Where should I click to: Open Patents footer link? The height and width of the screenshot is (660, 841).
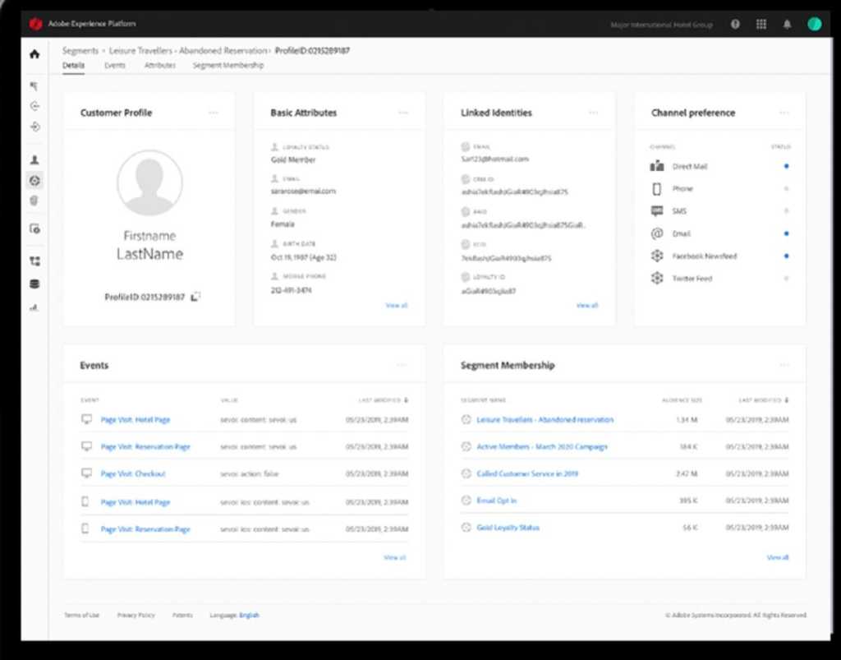click(182, 615)
